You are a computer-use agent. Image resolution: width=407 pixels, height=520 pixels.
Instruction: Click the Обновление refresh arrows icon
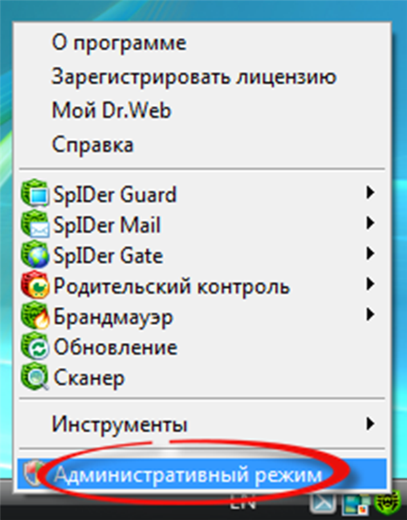(x=35, y=346)
